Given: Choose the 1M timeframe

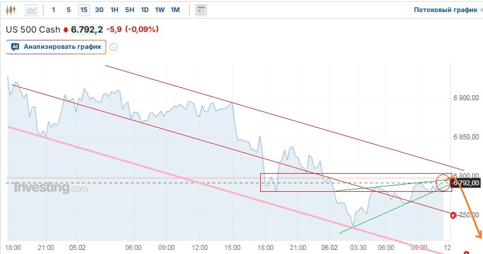Looking at the screenshot, I should (175, 10).
